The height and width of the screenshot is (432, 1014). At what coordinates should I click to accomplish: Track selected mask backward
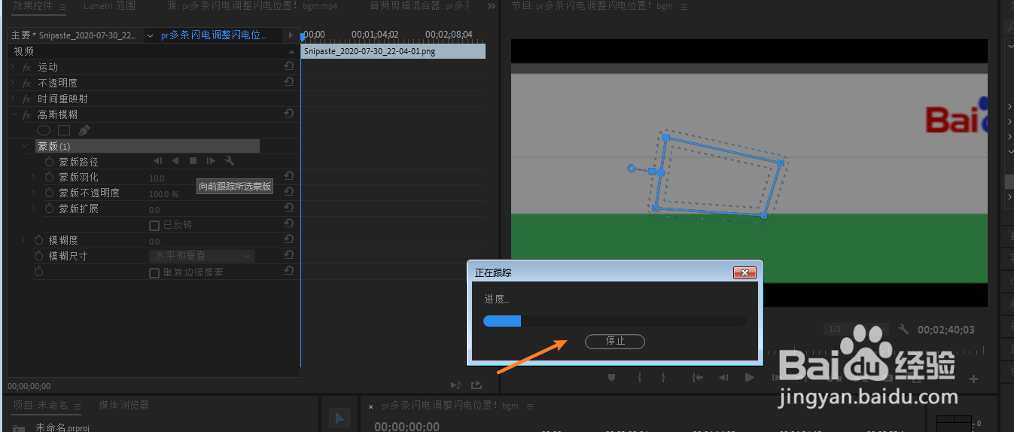[175, 161]
